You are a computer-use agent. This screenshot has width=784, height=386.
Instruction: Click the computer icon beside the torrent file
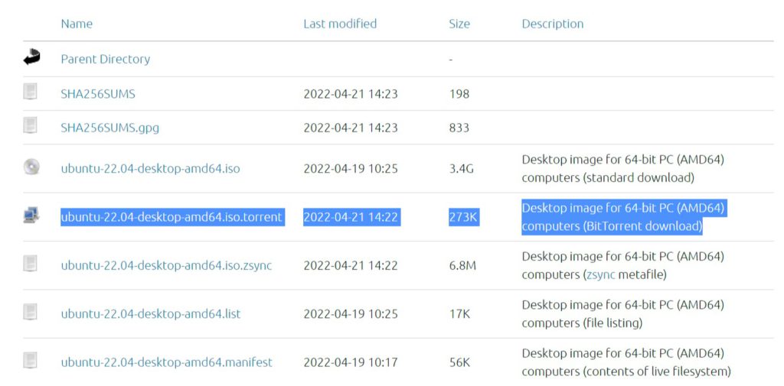(x=31, y=216)
